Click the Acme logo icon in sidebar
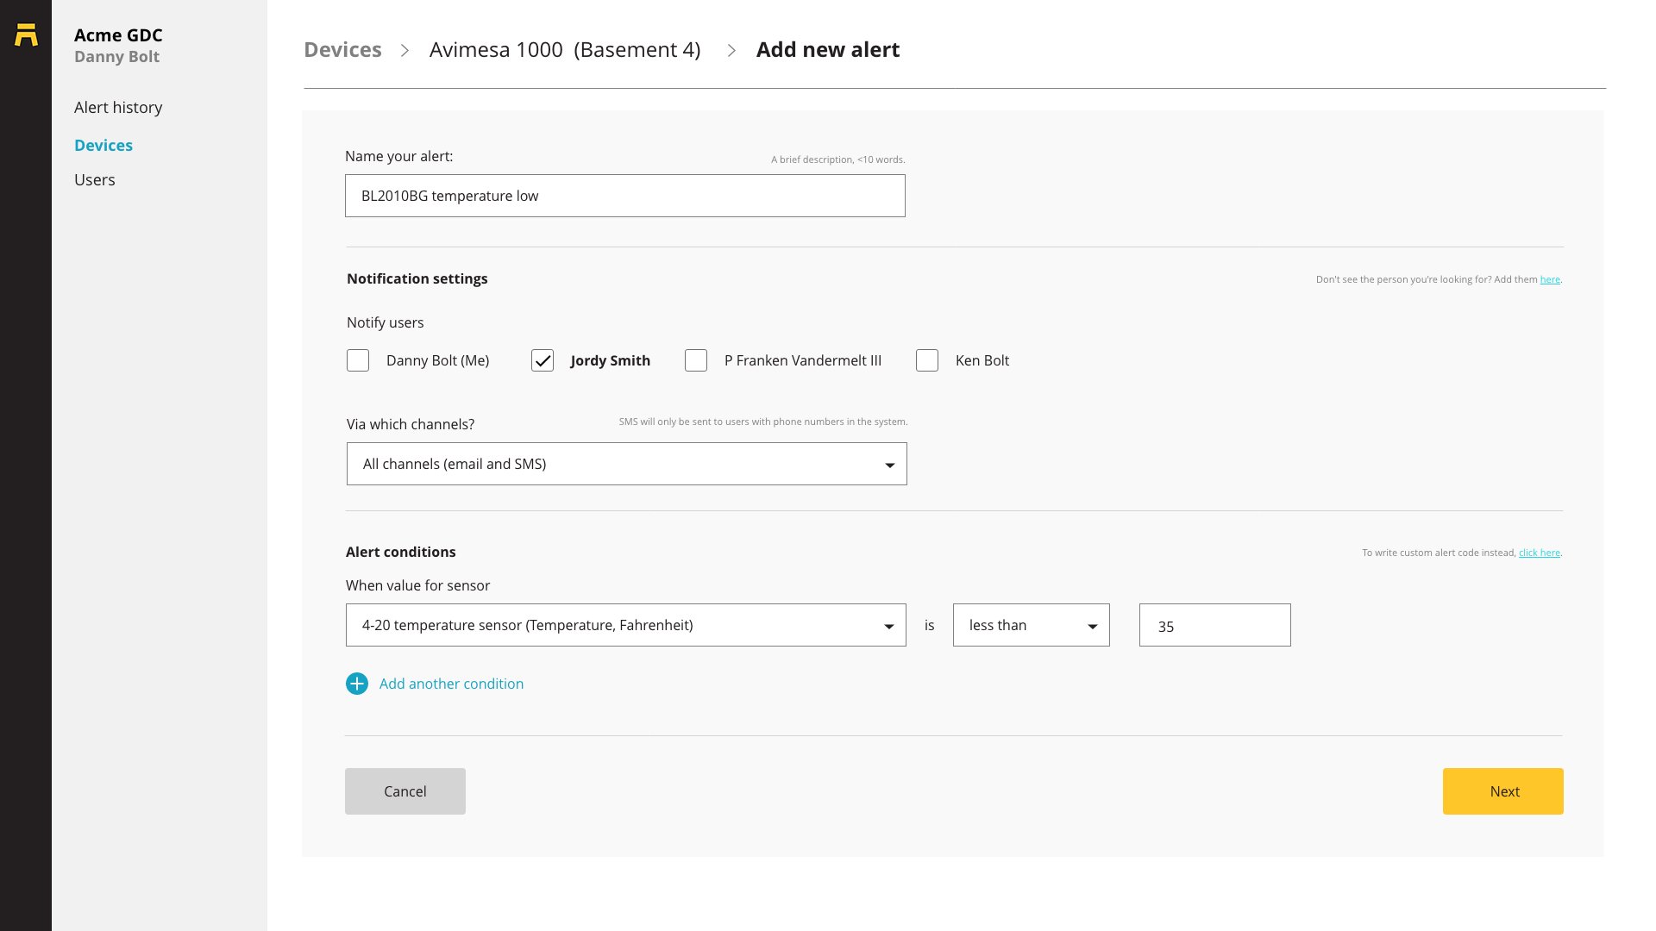Image resolution: width=1656 pixels, height=931 pixels. (x=26, y=34)
